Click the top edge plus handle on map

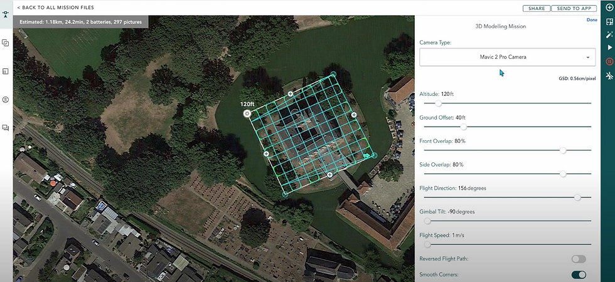[x=291, y=93]
